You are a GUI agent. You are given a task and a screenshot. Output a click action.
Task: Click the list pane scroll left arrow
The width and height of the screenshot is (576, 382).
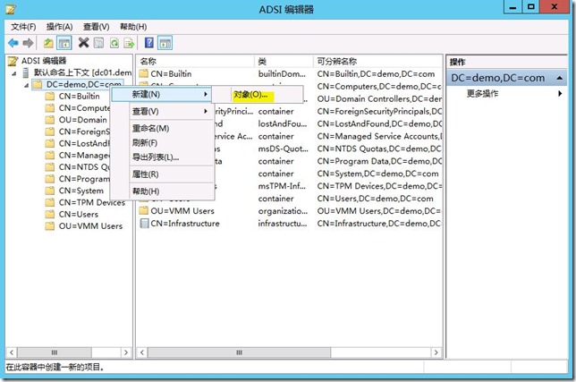point(142,352)
